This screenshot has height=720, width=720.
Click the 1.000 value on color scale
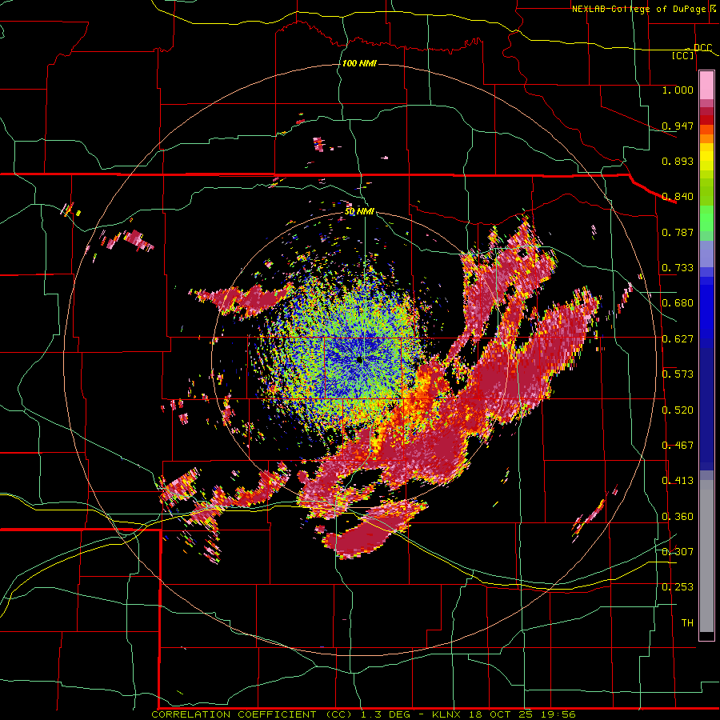[x=678, y=90]
